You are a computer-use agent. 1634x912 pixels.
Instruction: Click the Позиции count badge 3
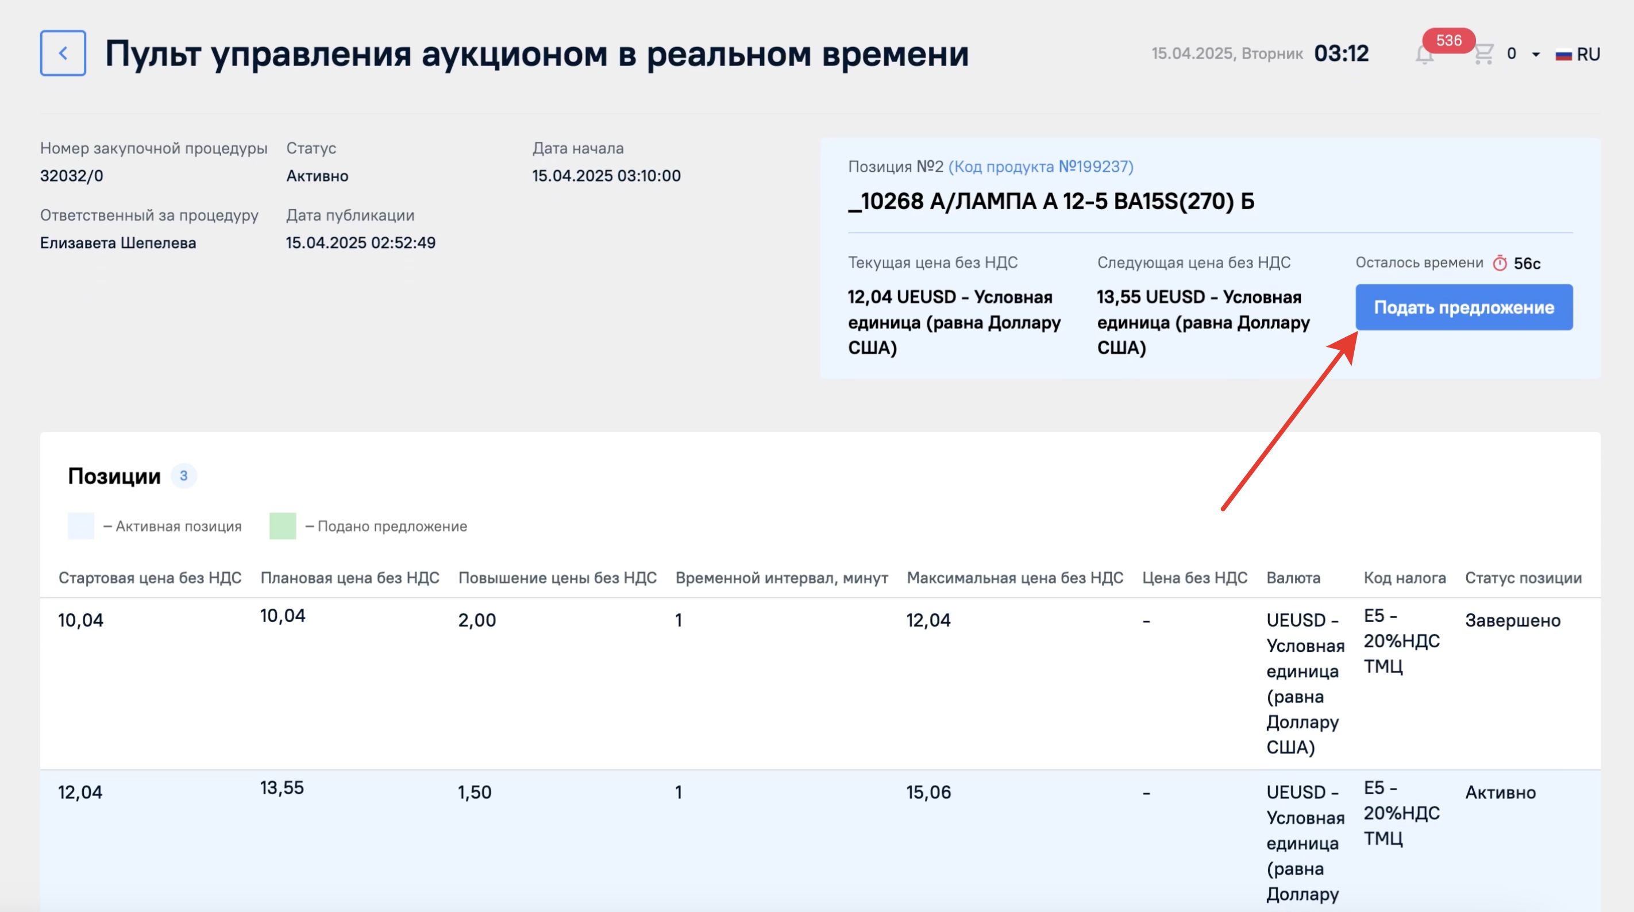click(x=183, y=476)
